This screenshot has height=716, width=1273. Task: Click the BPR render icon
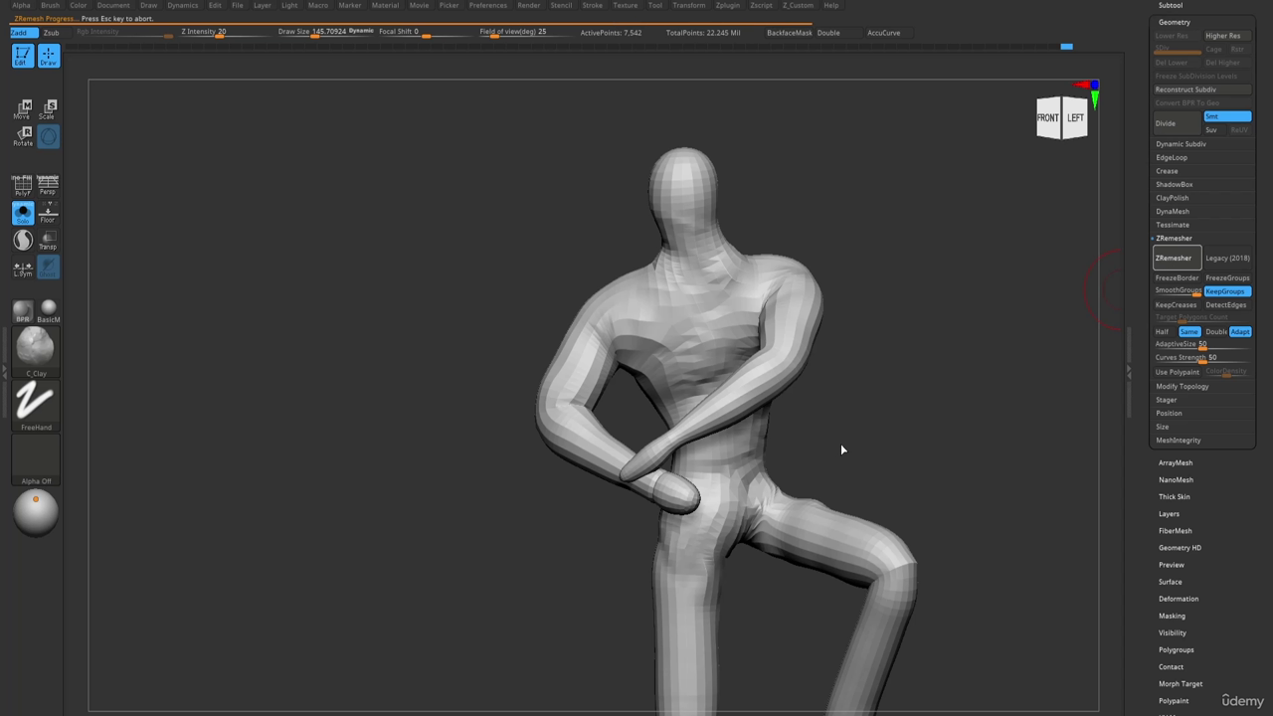click(22, 312)
